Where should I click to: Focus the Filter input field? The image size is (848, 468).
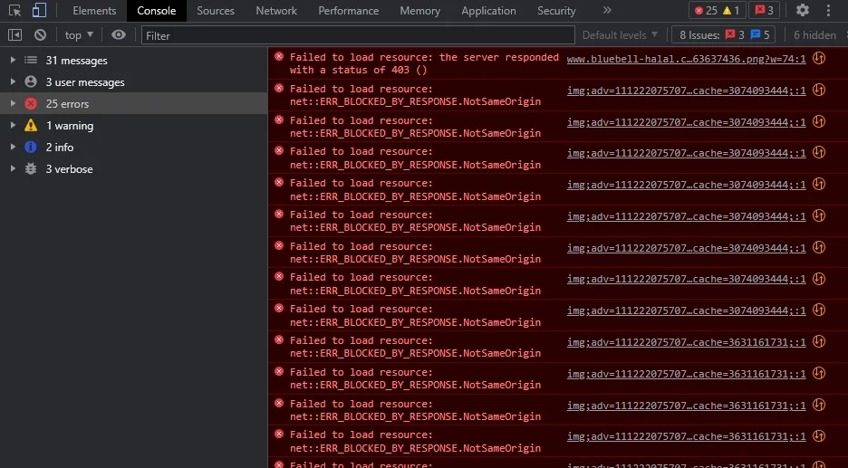coord(358,35)
